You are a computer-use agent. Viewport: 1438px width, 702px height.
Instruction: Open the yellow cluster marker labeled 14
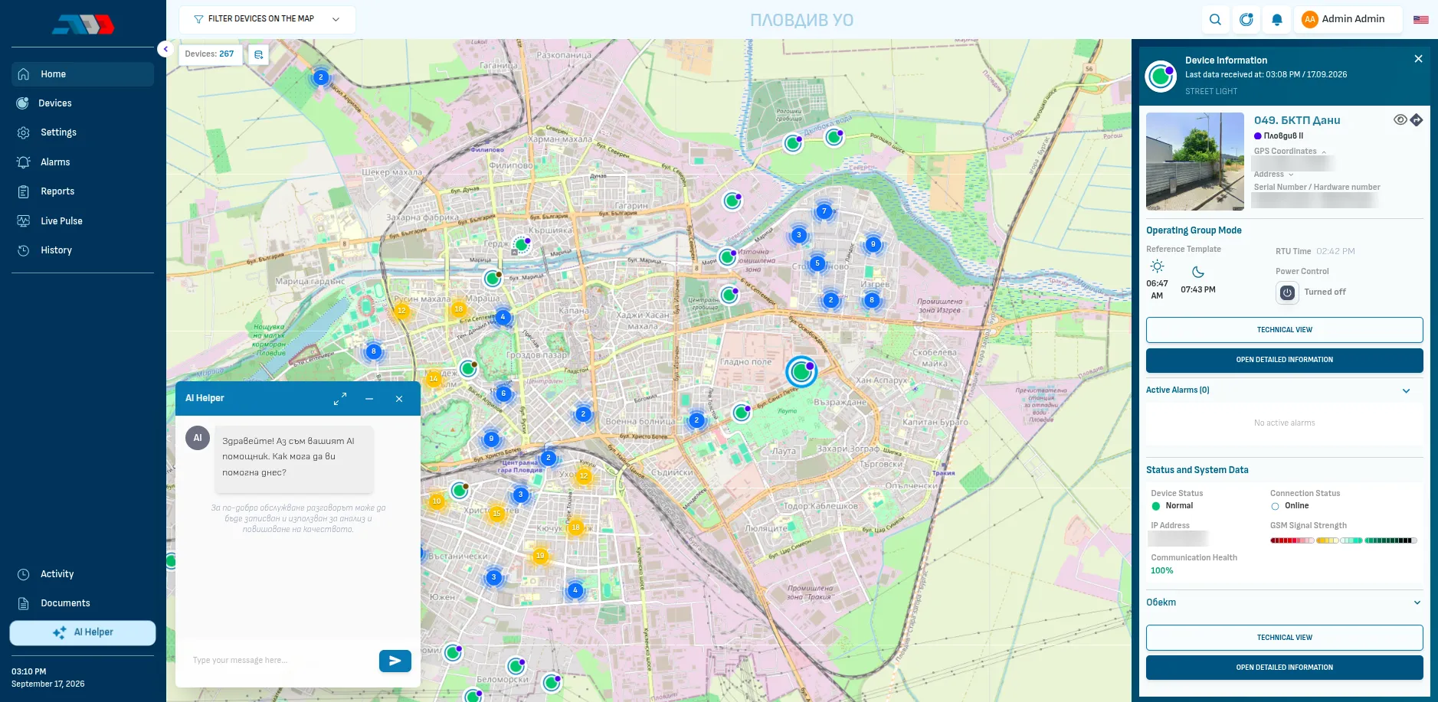coord(434,379)
